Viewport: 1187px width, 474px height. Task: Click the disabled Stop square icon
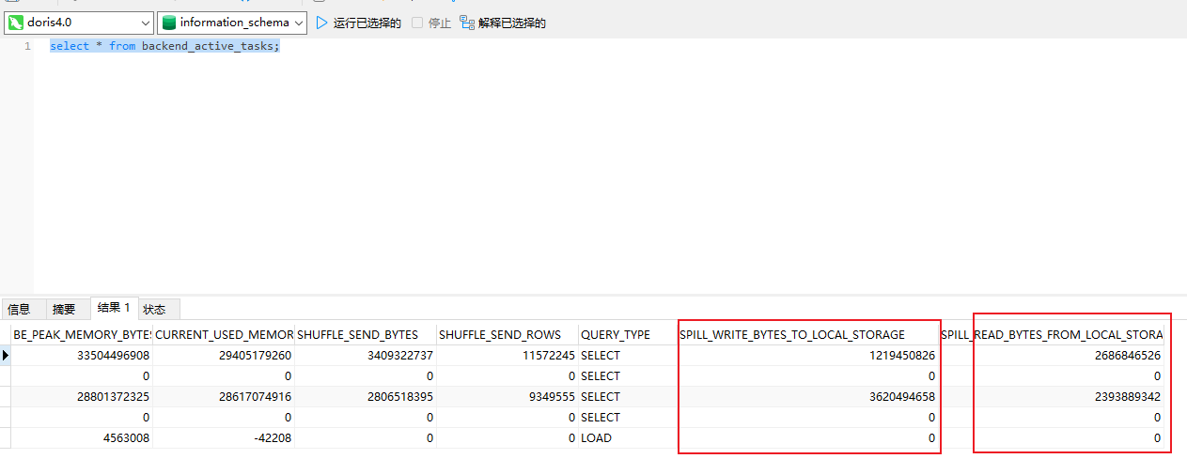[417, 23]
